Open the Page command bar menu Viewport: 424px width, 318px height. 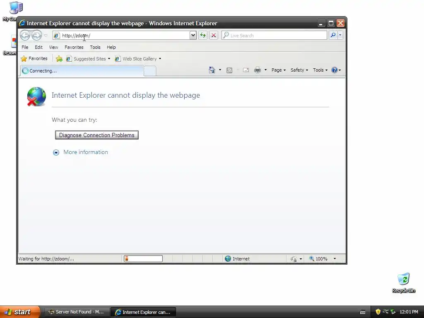[279, 70]
